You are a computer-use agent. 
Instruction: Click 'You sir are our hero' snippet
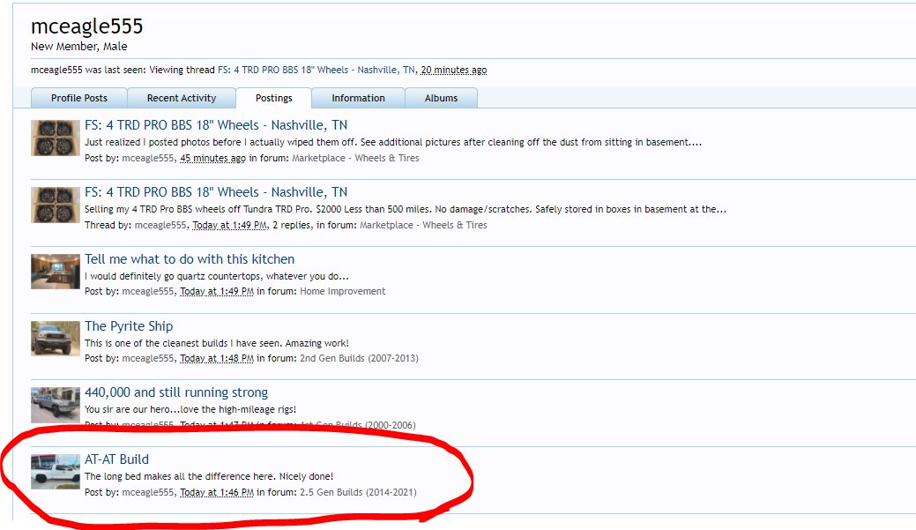[190, 409]
